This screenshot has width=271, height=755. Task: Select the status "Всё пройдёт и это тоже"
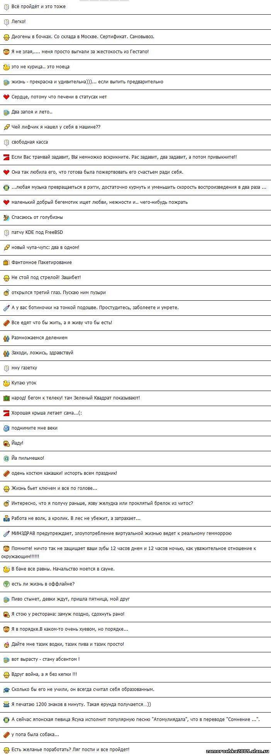(38, 7)
